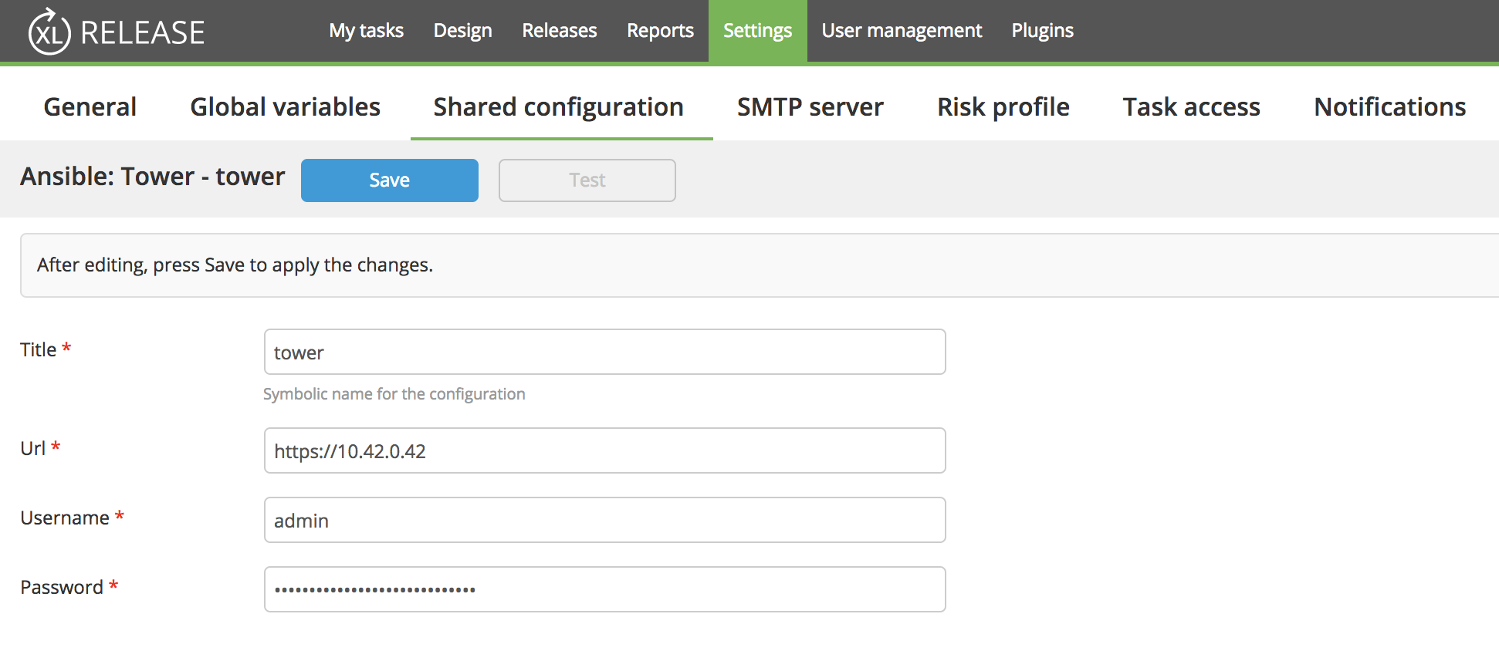
Task: Open the Plugins menu
Action: click(x=1042, y=31)
